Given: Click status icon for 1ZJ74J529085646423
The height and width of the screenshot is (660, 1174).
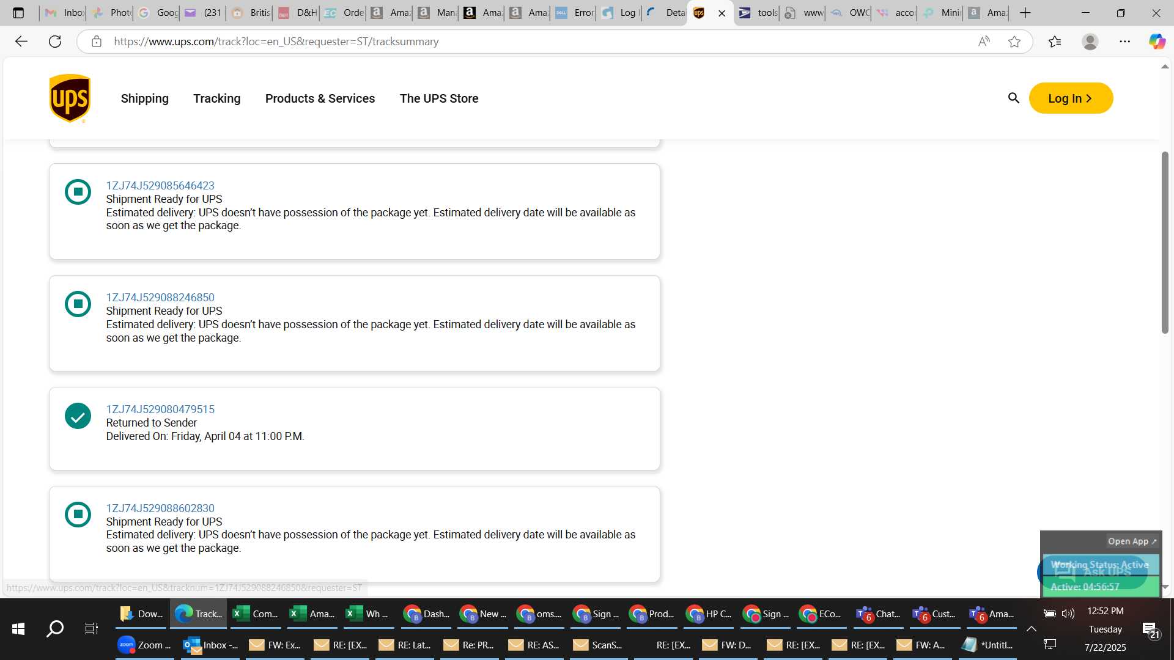Looking at the screenshot, I should click(x=78, y=192).
